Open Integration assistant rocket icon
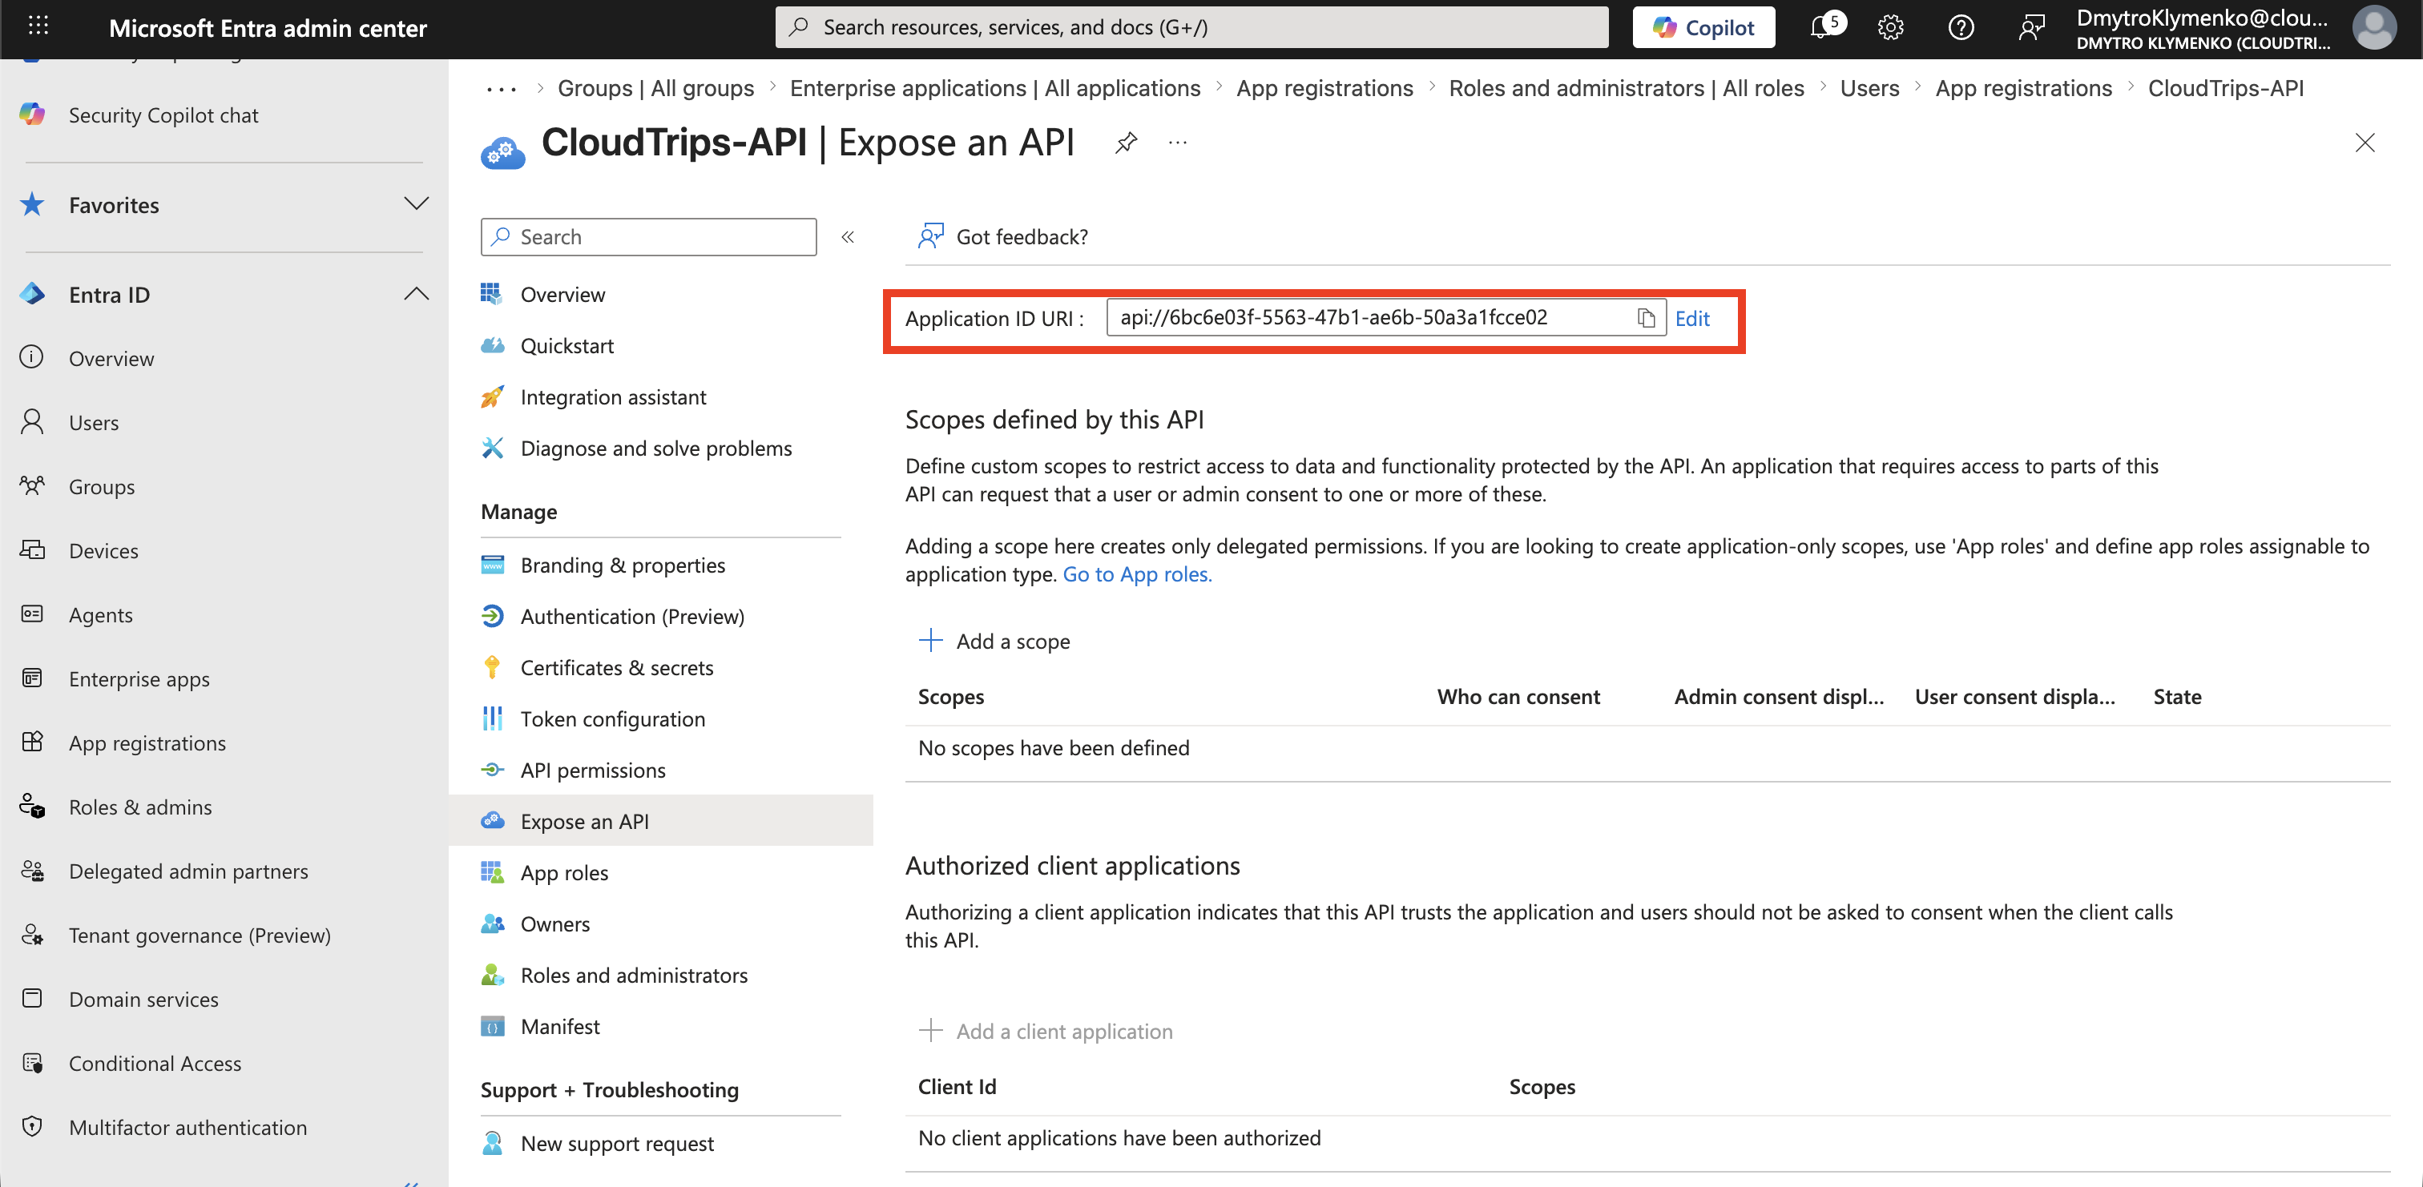This screenshot has width=2423, height=1187. (x=493, y=397)
